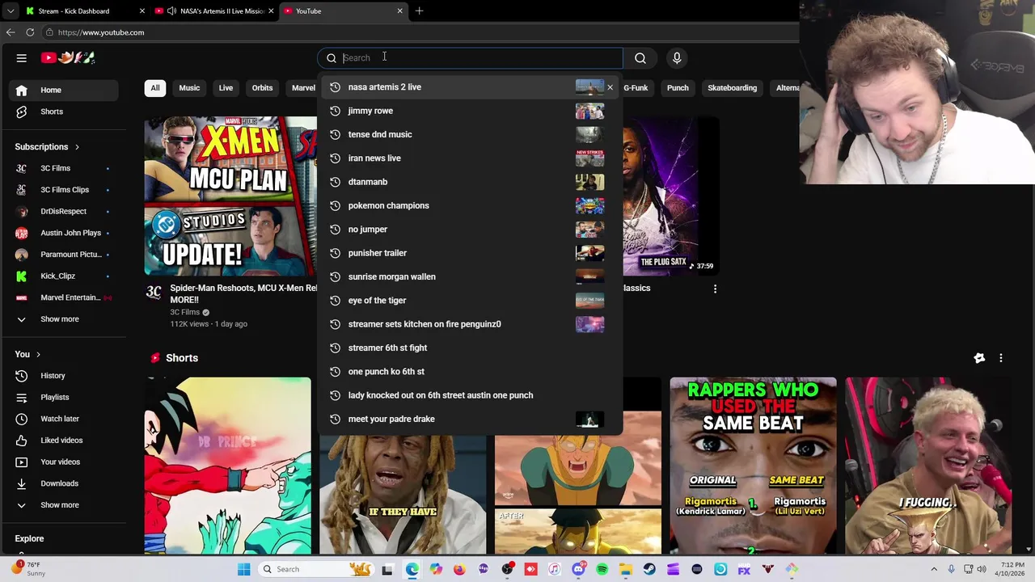
Task: Choose the jimmy rowe search suggestion
Action: tap(470, 111)
